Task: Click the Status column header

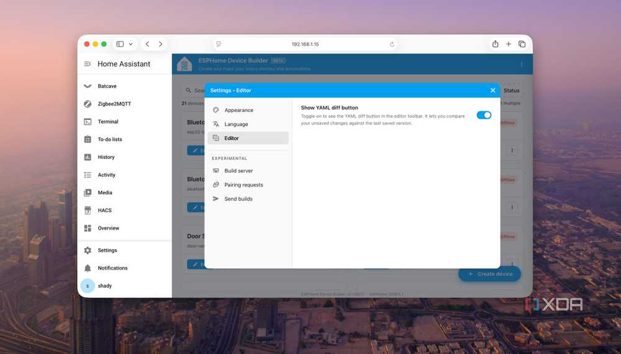Action: (511, 91)
